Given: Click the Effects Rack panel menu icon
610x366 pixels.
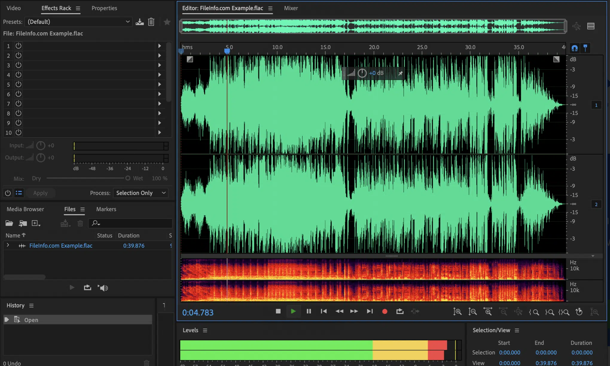Looking at the screenshot, I should point(77,8).
